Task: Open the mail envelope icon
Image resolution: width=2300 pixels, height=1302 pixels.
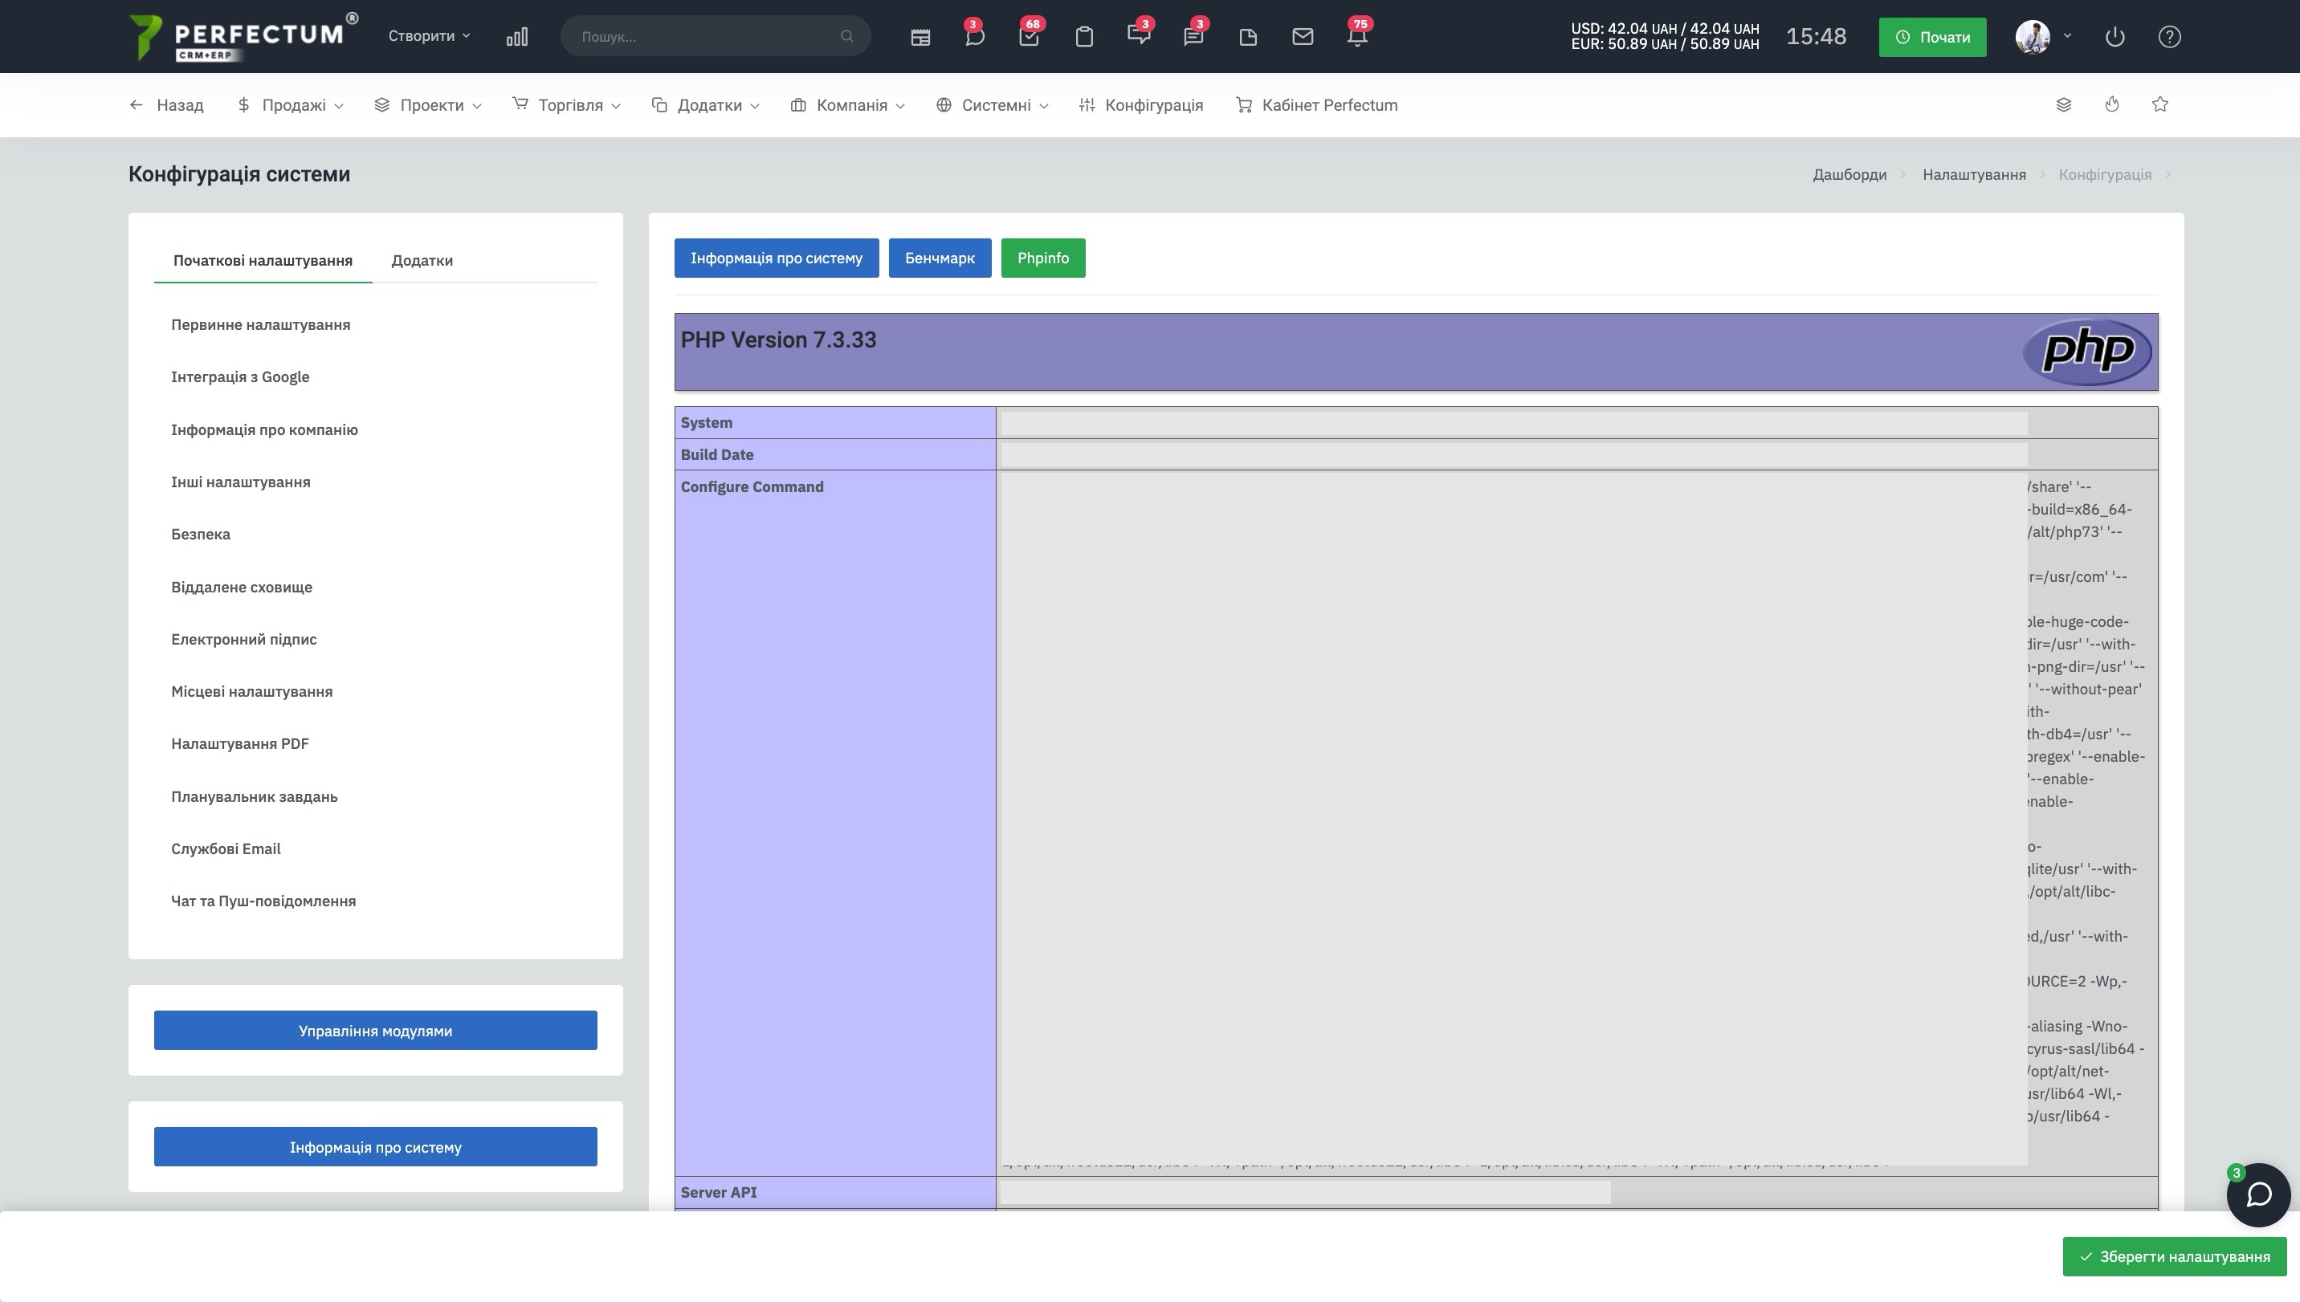Action: pyautogui.click(x=1303, y=37)
